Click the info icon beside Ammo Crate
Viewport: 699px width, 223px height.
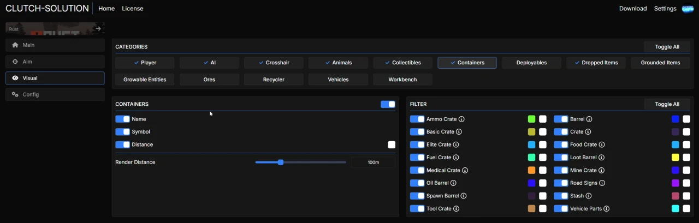pyautogui.click(x=461, y=119)
